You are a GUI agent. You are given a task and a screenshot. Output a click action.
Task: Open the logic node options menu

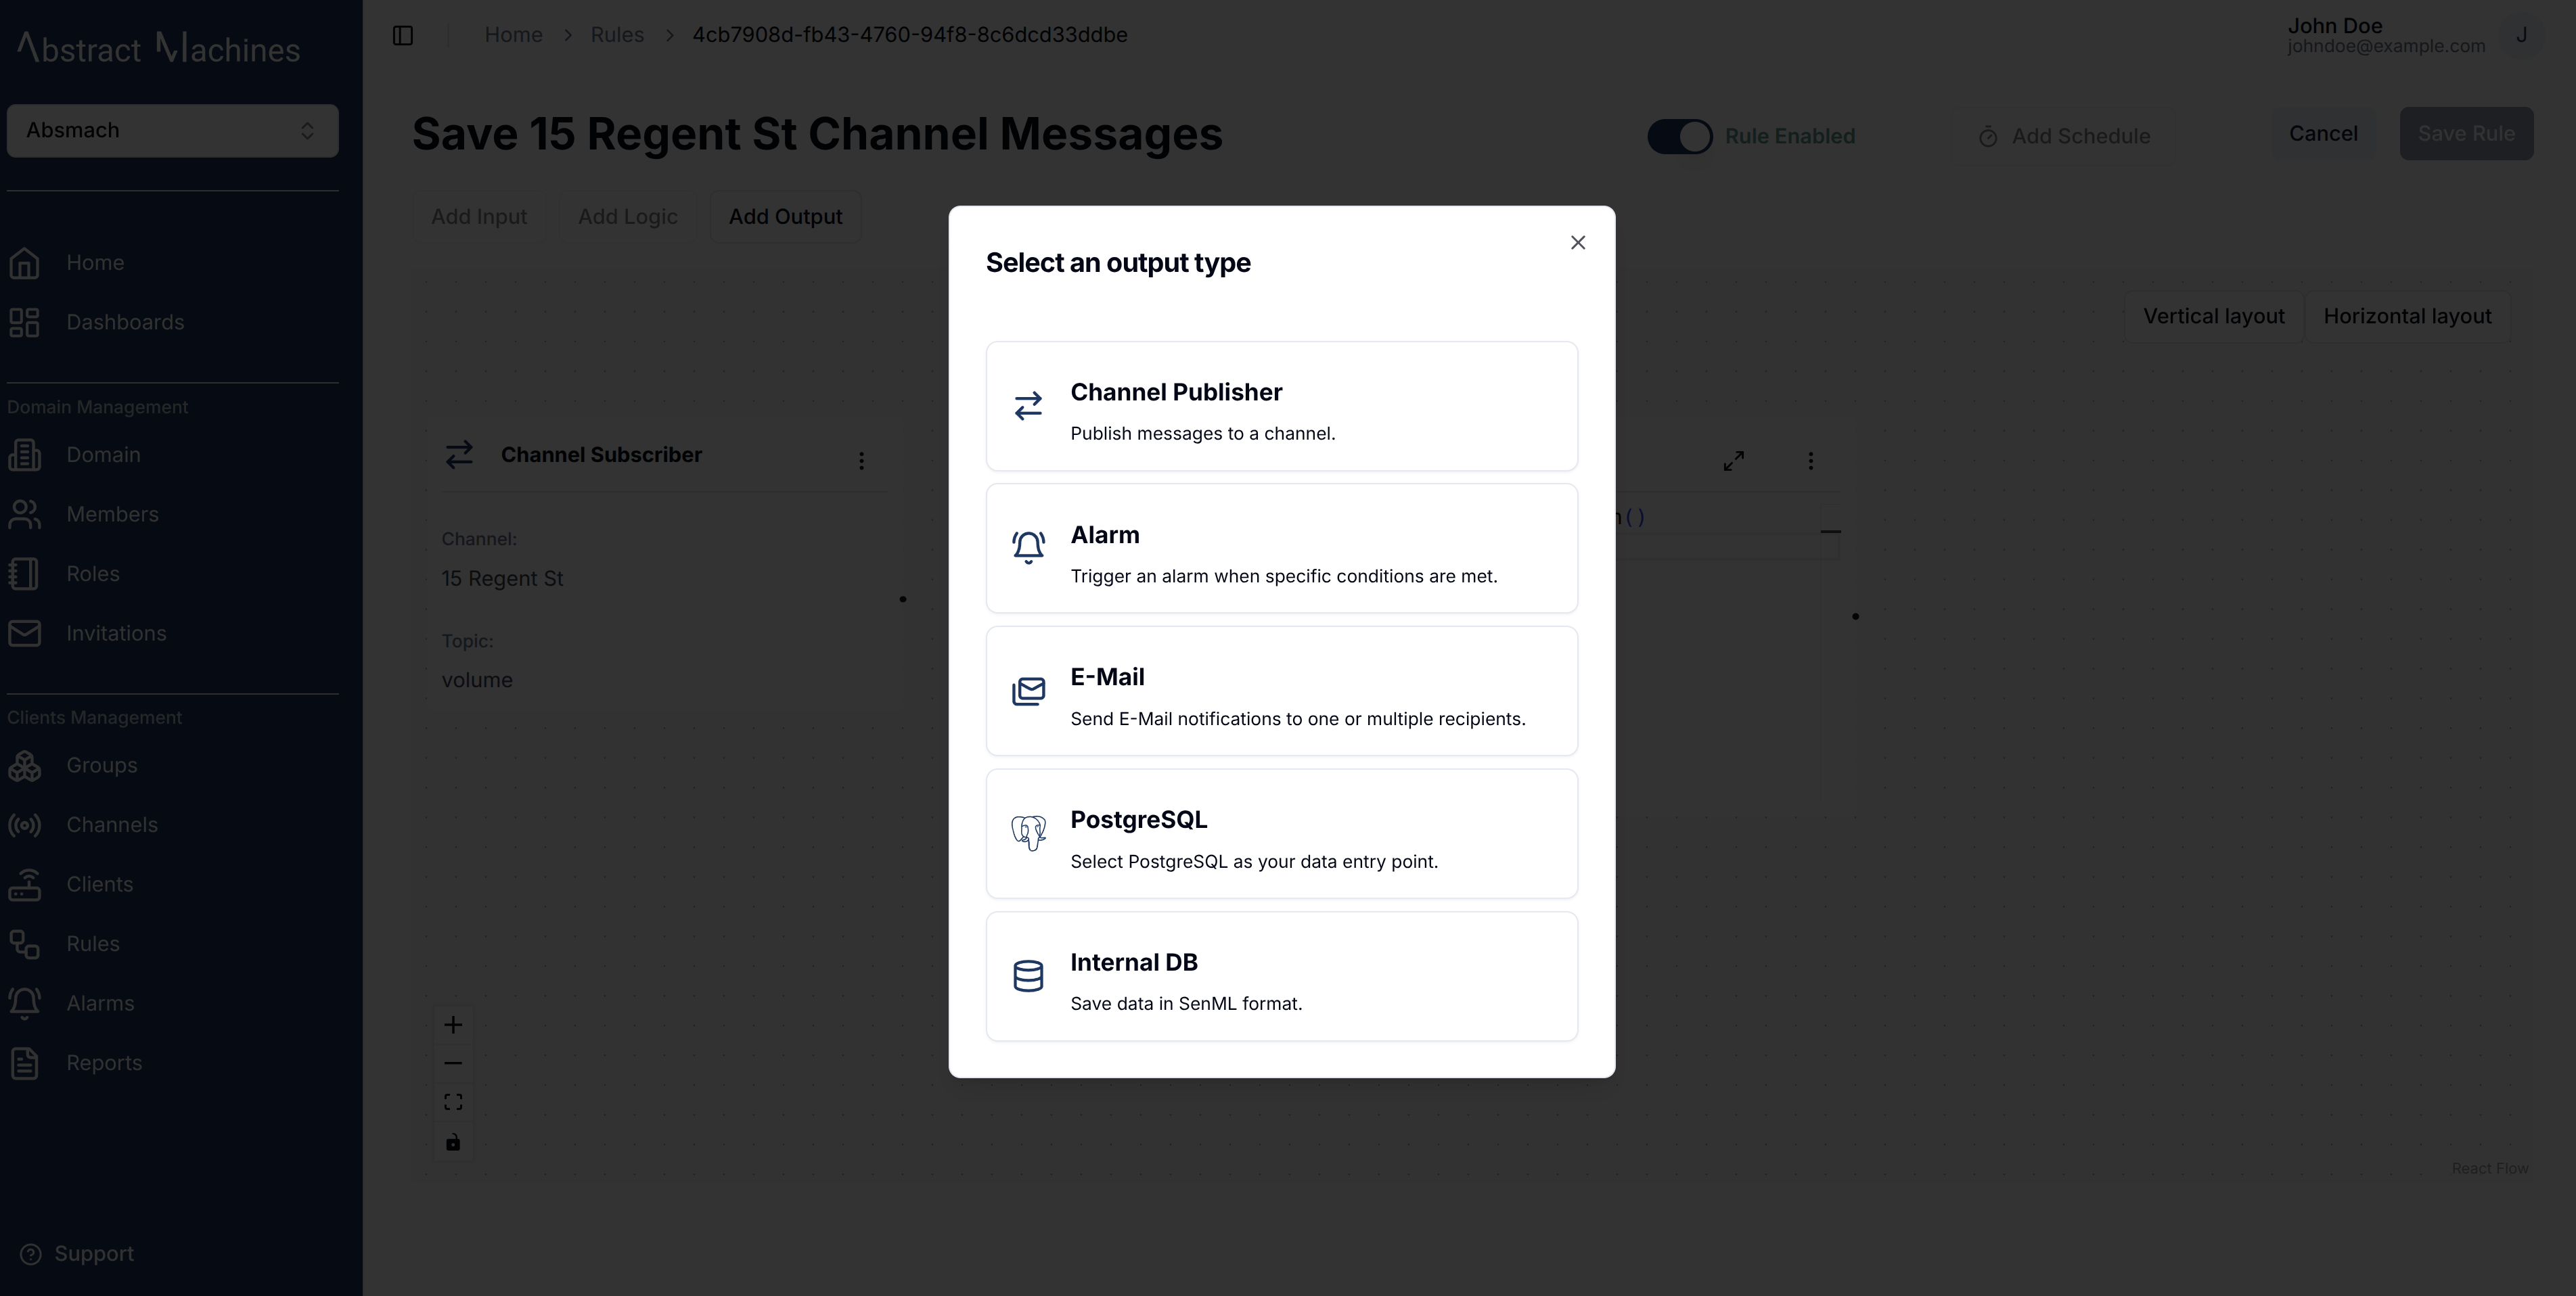(1810, 461)
